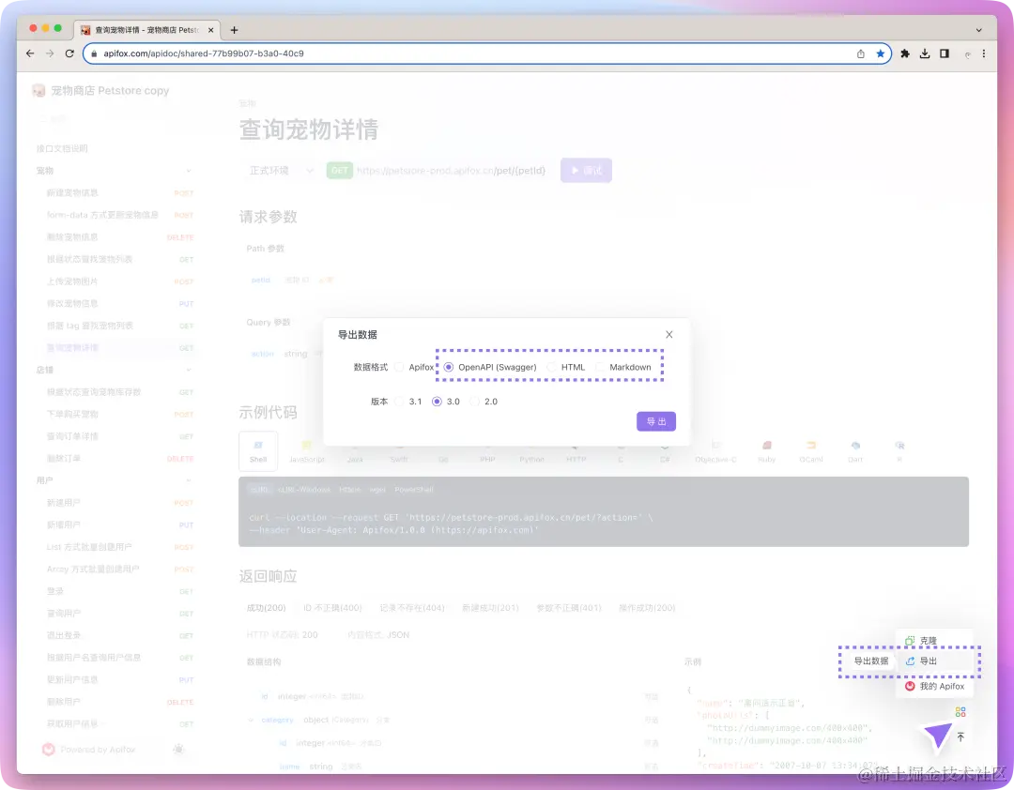Open the 正式环境 environment dropdown
The height and width of the screenshot is (790, 1014).
point(282,171)
